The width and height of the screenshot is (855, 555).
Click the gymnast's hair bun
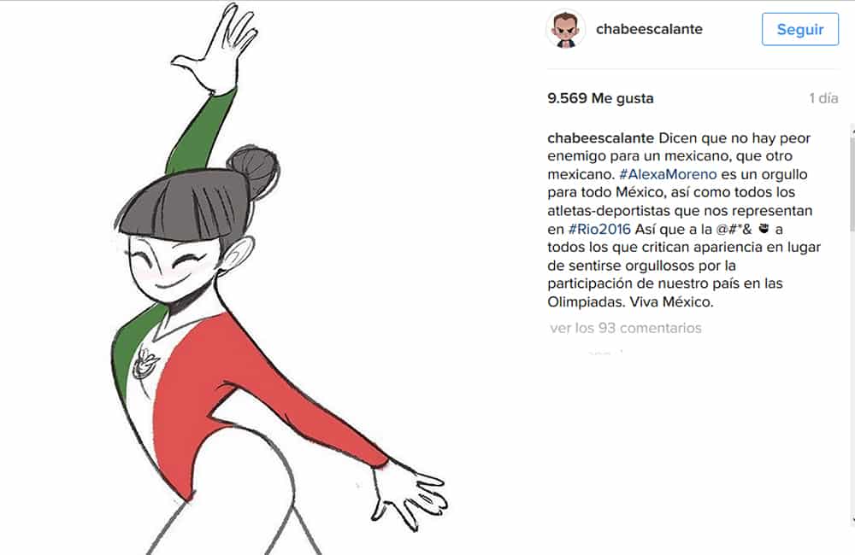[254, 170]
